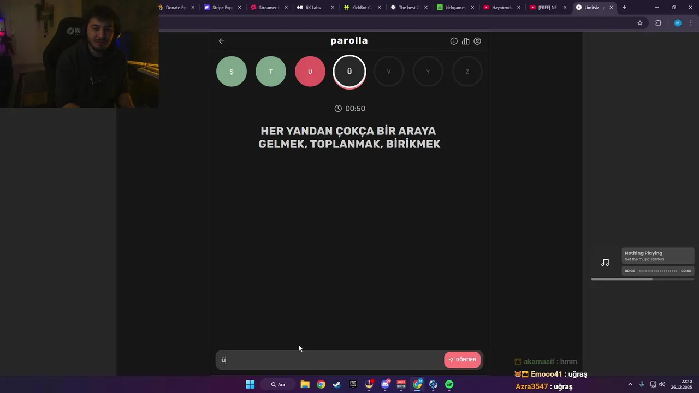Open the Chrome three-dot menu
The height and width of the screenshot is (393, 699).
click(x=691, y=23)
